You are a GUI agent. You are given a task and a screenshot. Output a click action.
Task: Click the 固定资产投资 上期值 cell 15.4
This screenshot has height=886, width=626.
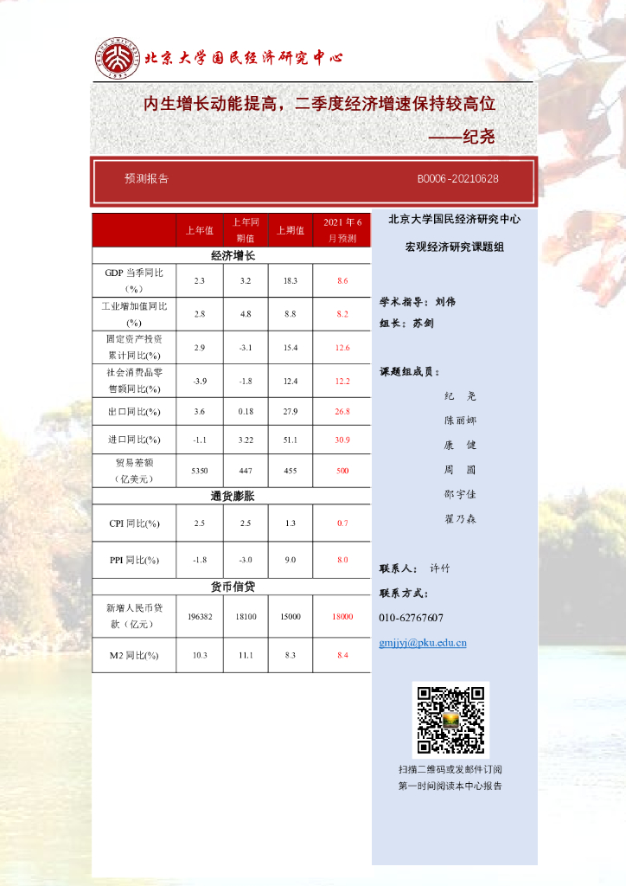coord(291,348)
